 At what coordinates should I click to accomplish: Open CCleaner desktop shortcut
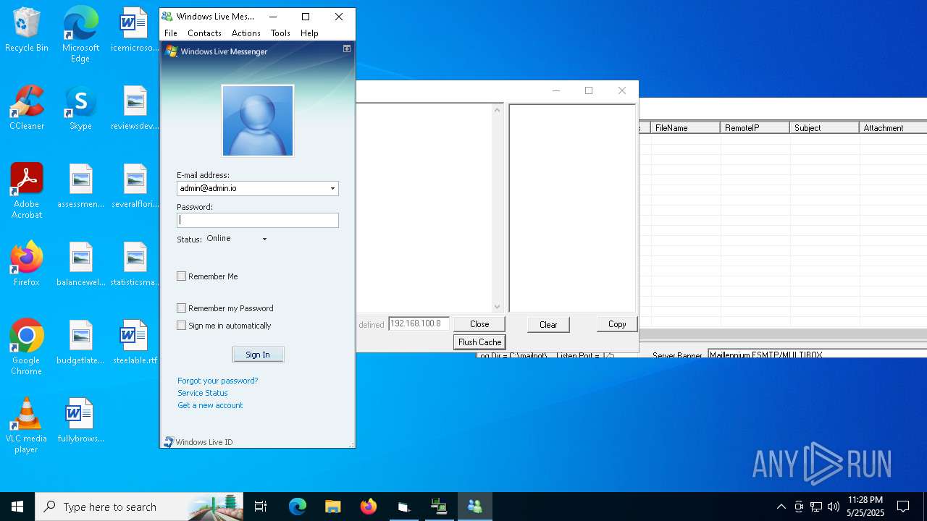coord(27,108)
